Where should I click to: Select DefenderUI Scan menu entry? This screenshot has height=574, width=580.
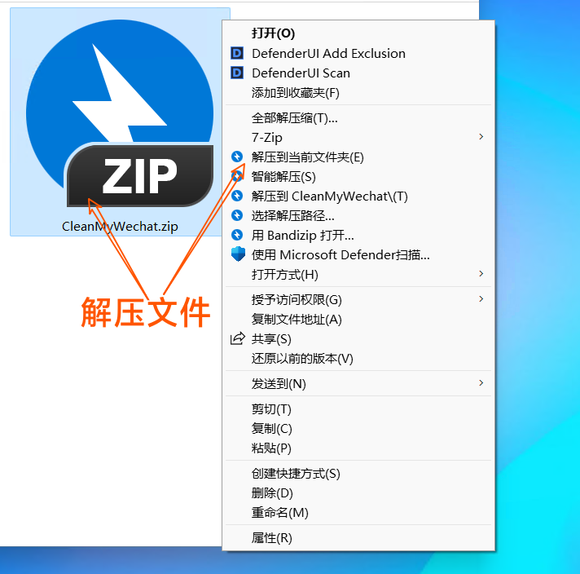(x=358, y=73)
